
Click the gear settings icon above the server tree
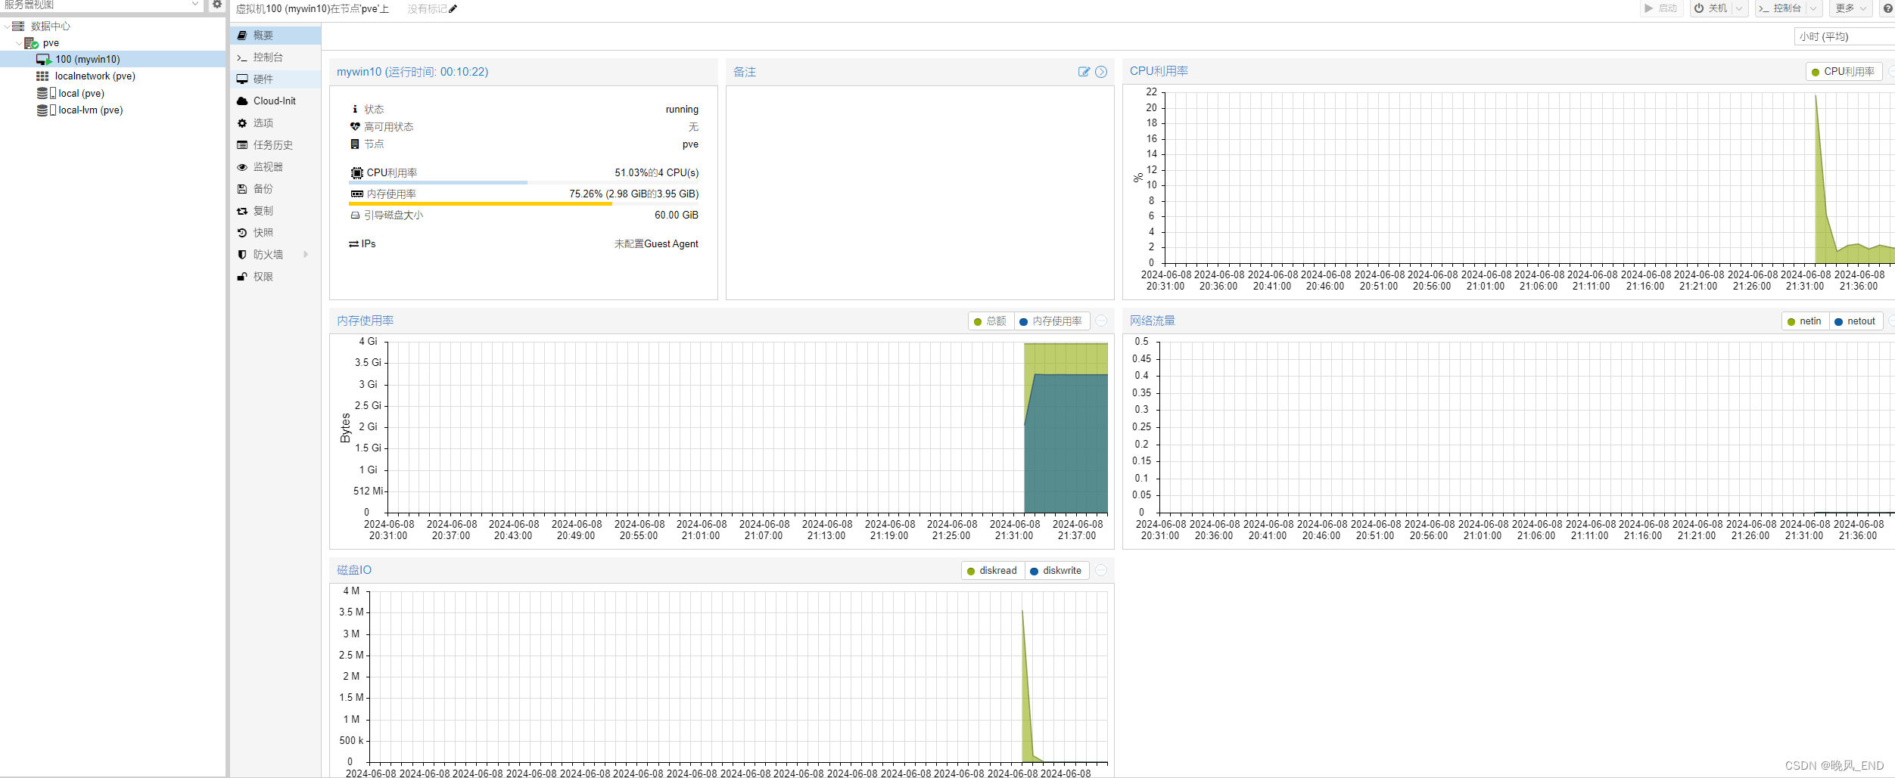click(217, 5)
